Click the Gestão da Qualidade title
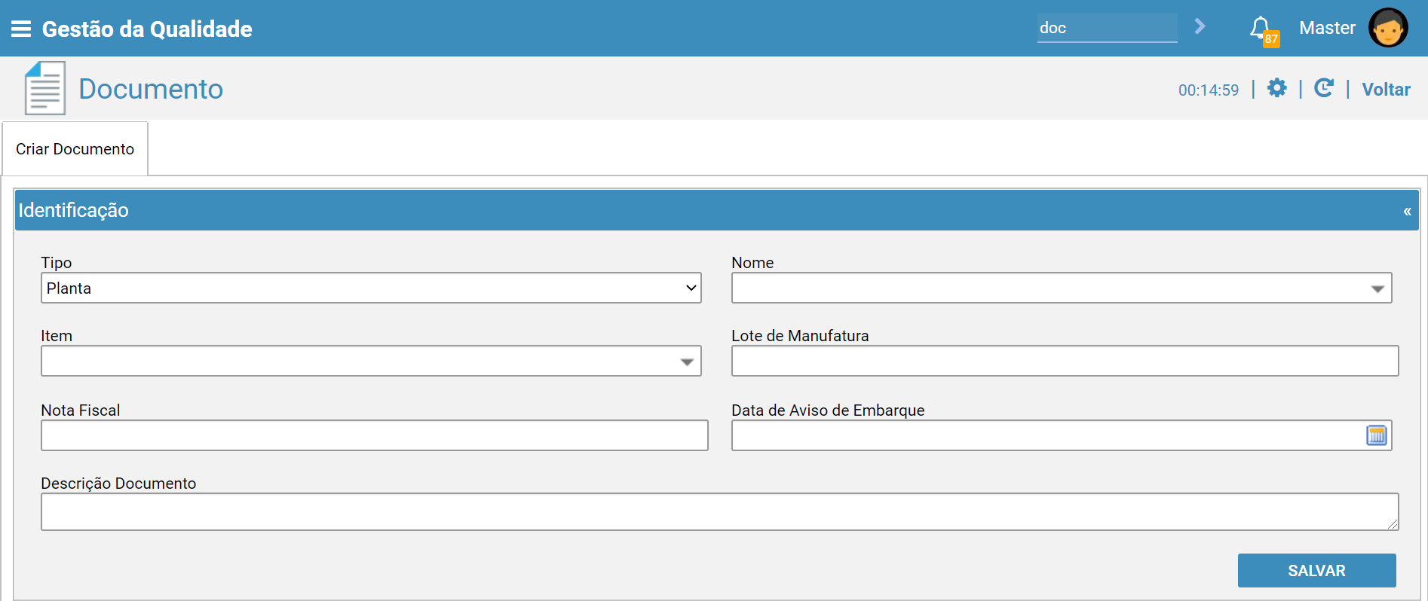 [147, 29]
